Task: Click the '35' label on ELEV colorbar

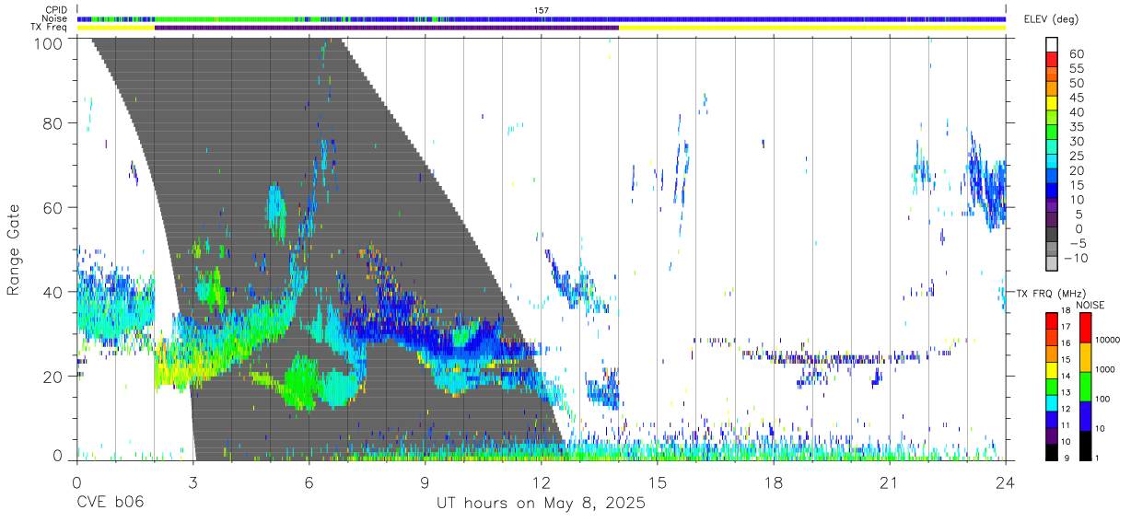Action: point(1076,127)
